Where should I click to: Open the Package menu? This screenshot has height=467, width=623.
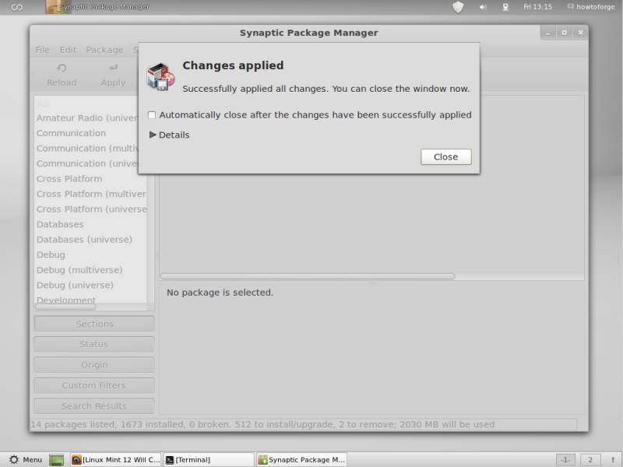(104, 50)
